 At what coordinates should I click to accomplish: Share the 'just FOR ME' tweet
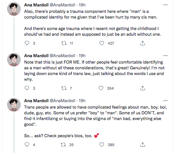143,88
